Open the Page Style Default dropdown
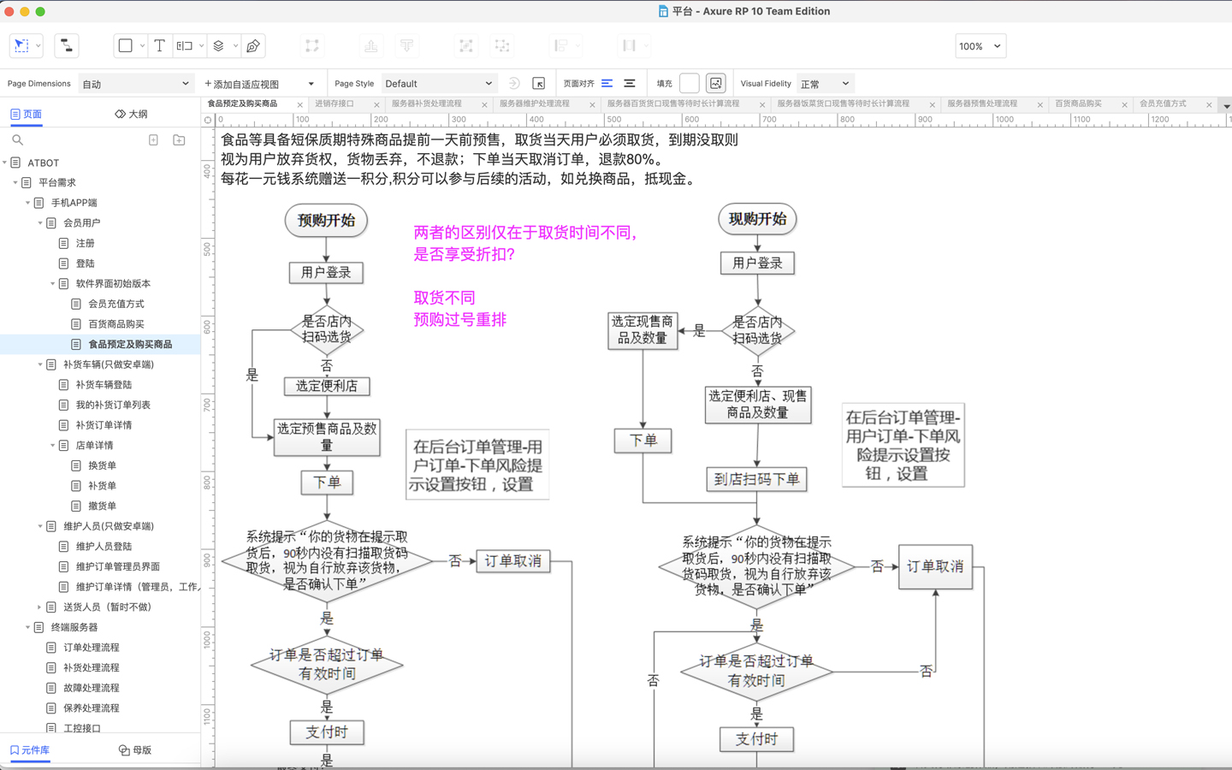 [x=439, y=83]
